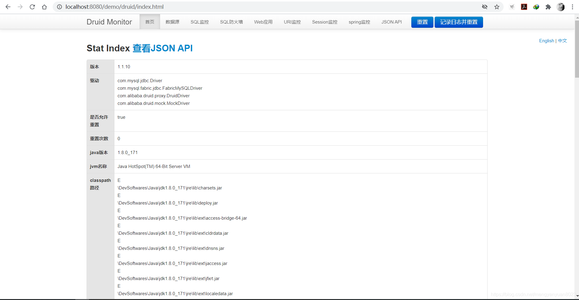Click the crossed-out eye icon in address bar

click(485, 7)
